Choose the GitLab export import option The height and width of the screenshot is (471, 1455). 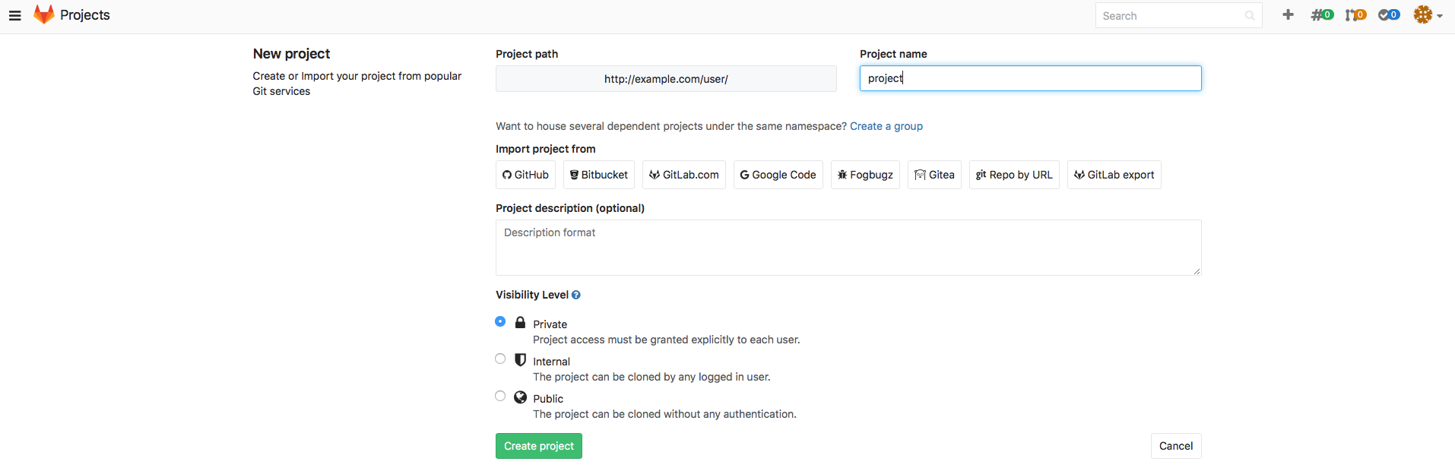[x=1114, y=175]
